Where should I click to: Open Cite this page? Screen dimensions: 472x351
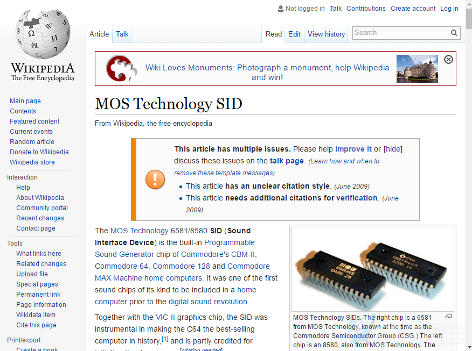pos(37,325)
